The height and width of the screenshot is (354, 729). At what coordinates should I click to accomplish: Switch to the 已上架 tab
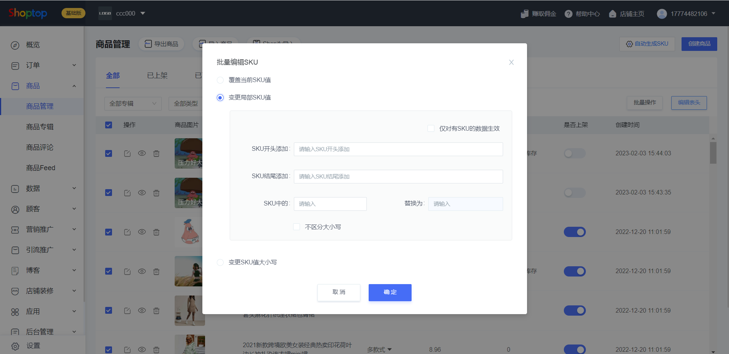pos(157,76)
